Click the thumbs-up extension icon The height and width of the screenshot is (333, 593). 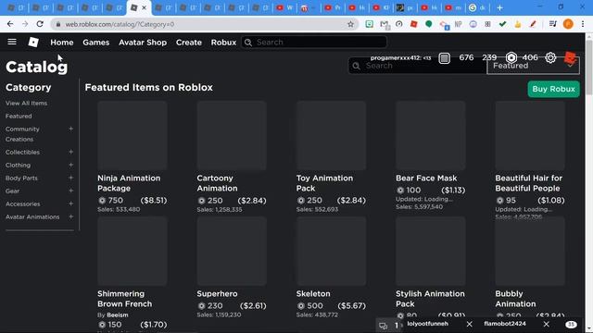(517, 24)
